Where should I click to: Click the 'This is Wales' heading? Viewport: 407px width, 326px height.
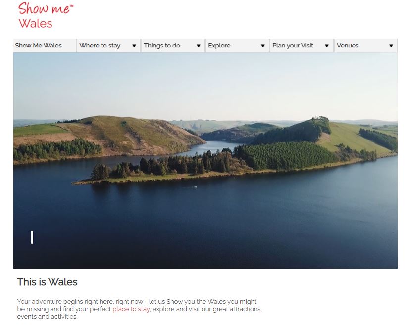(x=47, y=282)
